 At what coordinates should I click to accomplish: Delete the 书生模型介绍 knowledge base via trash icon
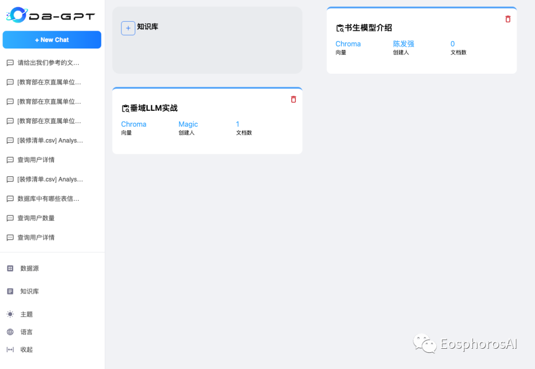[508, 19]
